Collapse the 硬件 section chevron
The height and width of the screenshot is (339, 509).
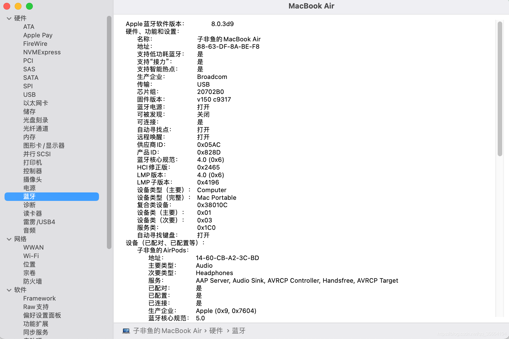pyautogui.click(x=9, y=18)
